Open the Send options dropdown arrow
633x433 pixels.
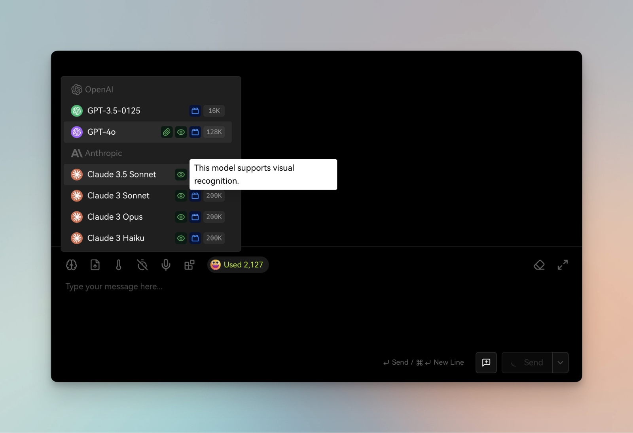561,363
